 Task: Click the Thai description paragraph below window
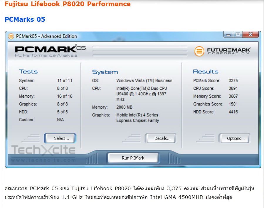[129, 193]
